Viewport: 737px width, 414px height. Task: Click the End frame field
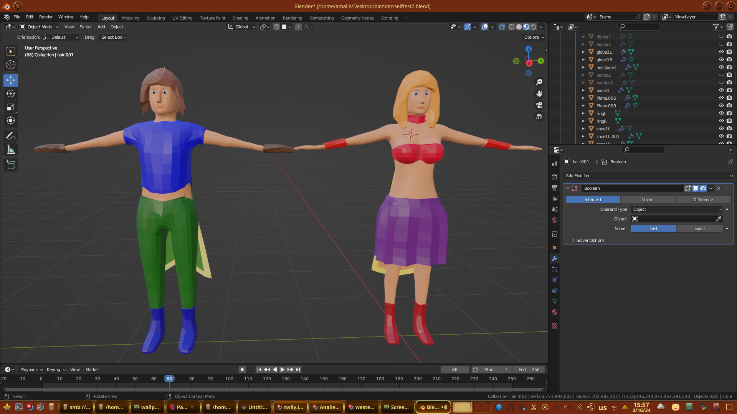click(529, 370)
